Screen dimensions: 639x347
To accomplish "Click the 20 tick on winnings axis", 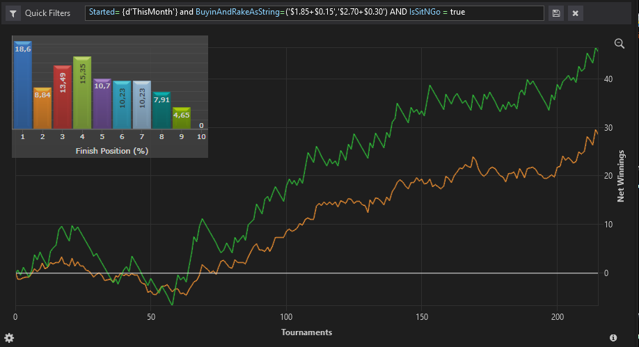I will 608,175.
